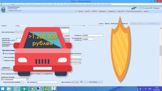Click the vertical scrollbar thumb
The image size is (162, 91).
[160, 51]
